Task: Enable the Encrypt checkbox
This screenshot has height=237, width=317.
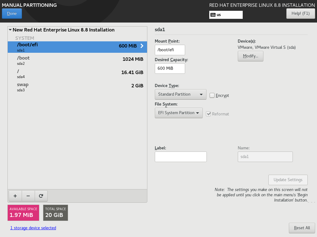Action: click(212, 95)
